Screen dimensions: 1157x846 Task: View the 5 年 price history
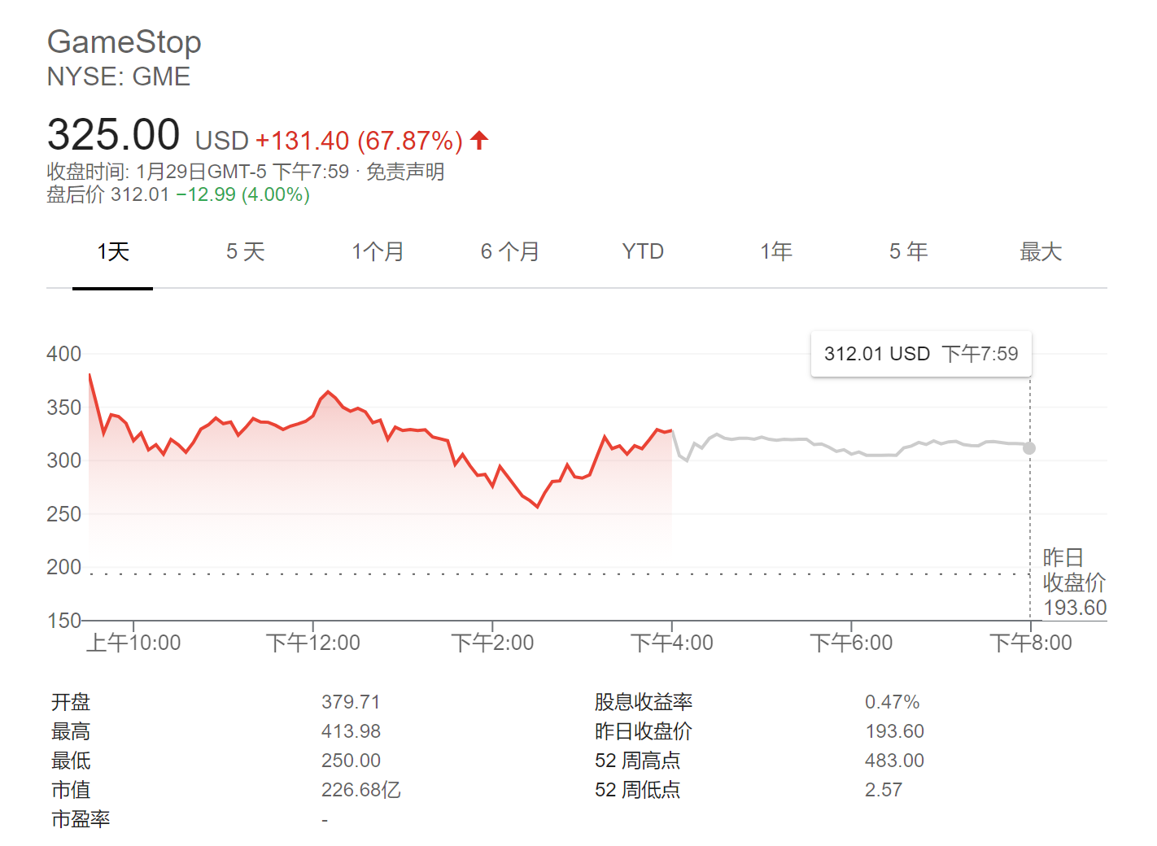(908, 252)
